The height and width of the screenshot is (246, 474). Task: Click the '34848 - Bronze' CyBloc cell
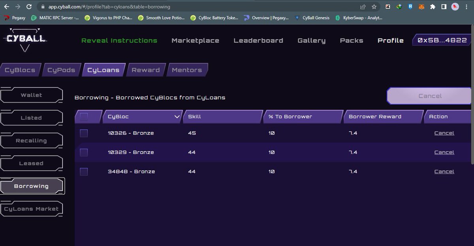[131, 172]
